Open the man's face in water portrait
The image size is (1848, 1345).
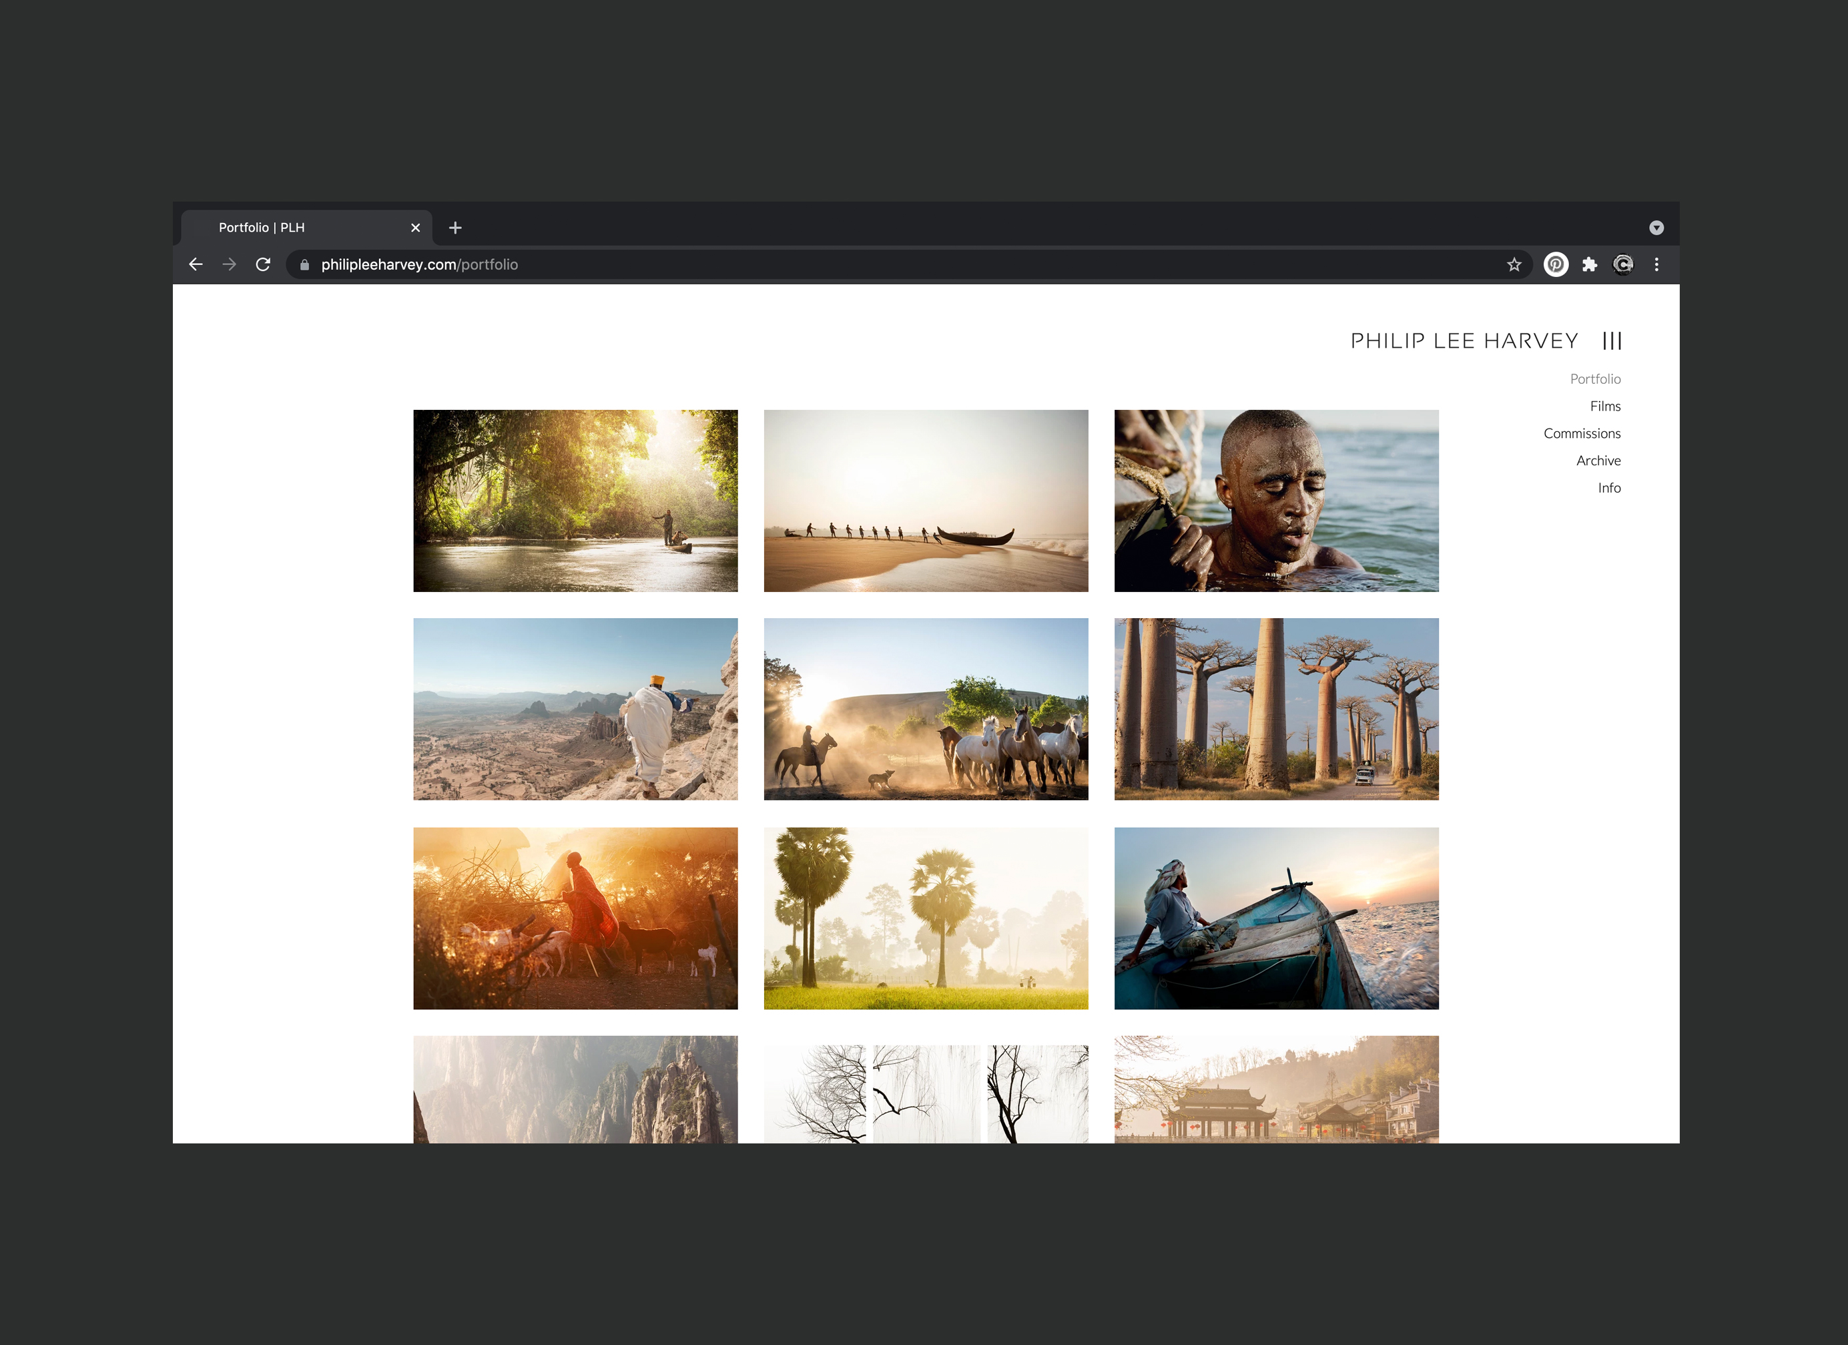click(x=1276, y=501)
